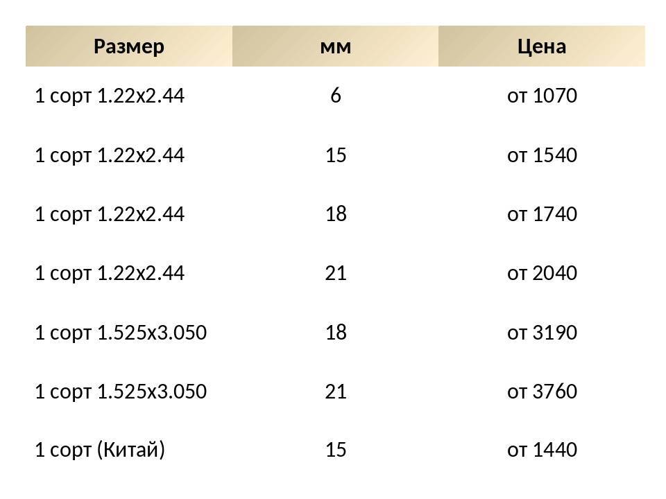
Task: Click the "1 сорт (Китай)" size cell
Action: pos(100,450)
